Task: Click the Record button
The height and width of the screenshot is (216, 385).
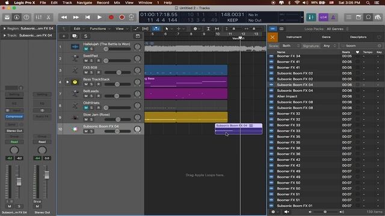Action: [111, 17]
